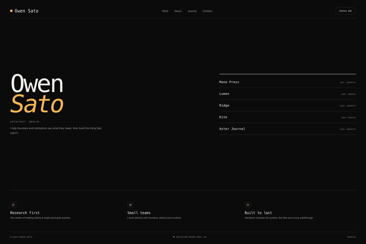
Task: Click the '2025 · IDENTITY' label
Action: point(348,129)
